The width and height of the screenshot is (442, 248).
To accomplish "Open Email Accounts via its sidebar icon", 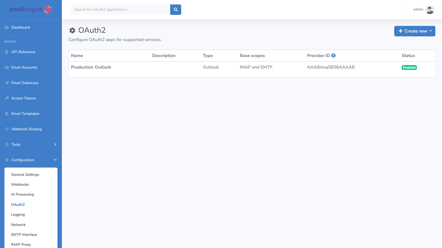I will coord(7,67).
